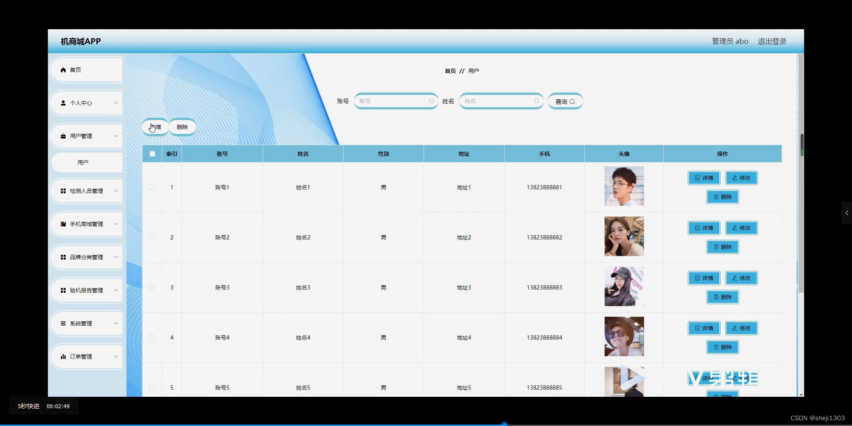Click the 订单管理 chart icon

(x=63, y=356)
